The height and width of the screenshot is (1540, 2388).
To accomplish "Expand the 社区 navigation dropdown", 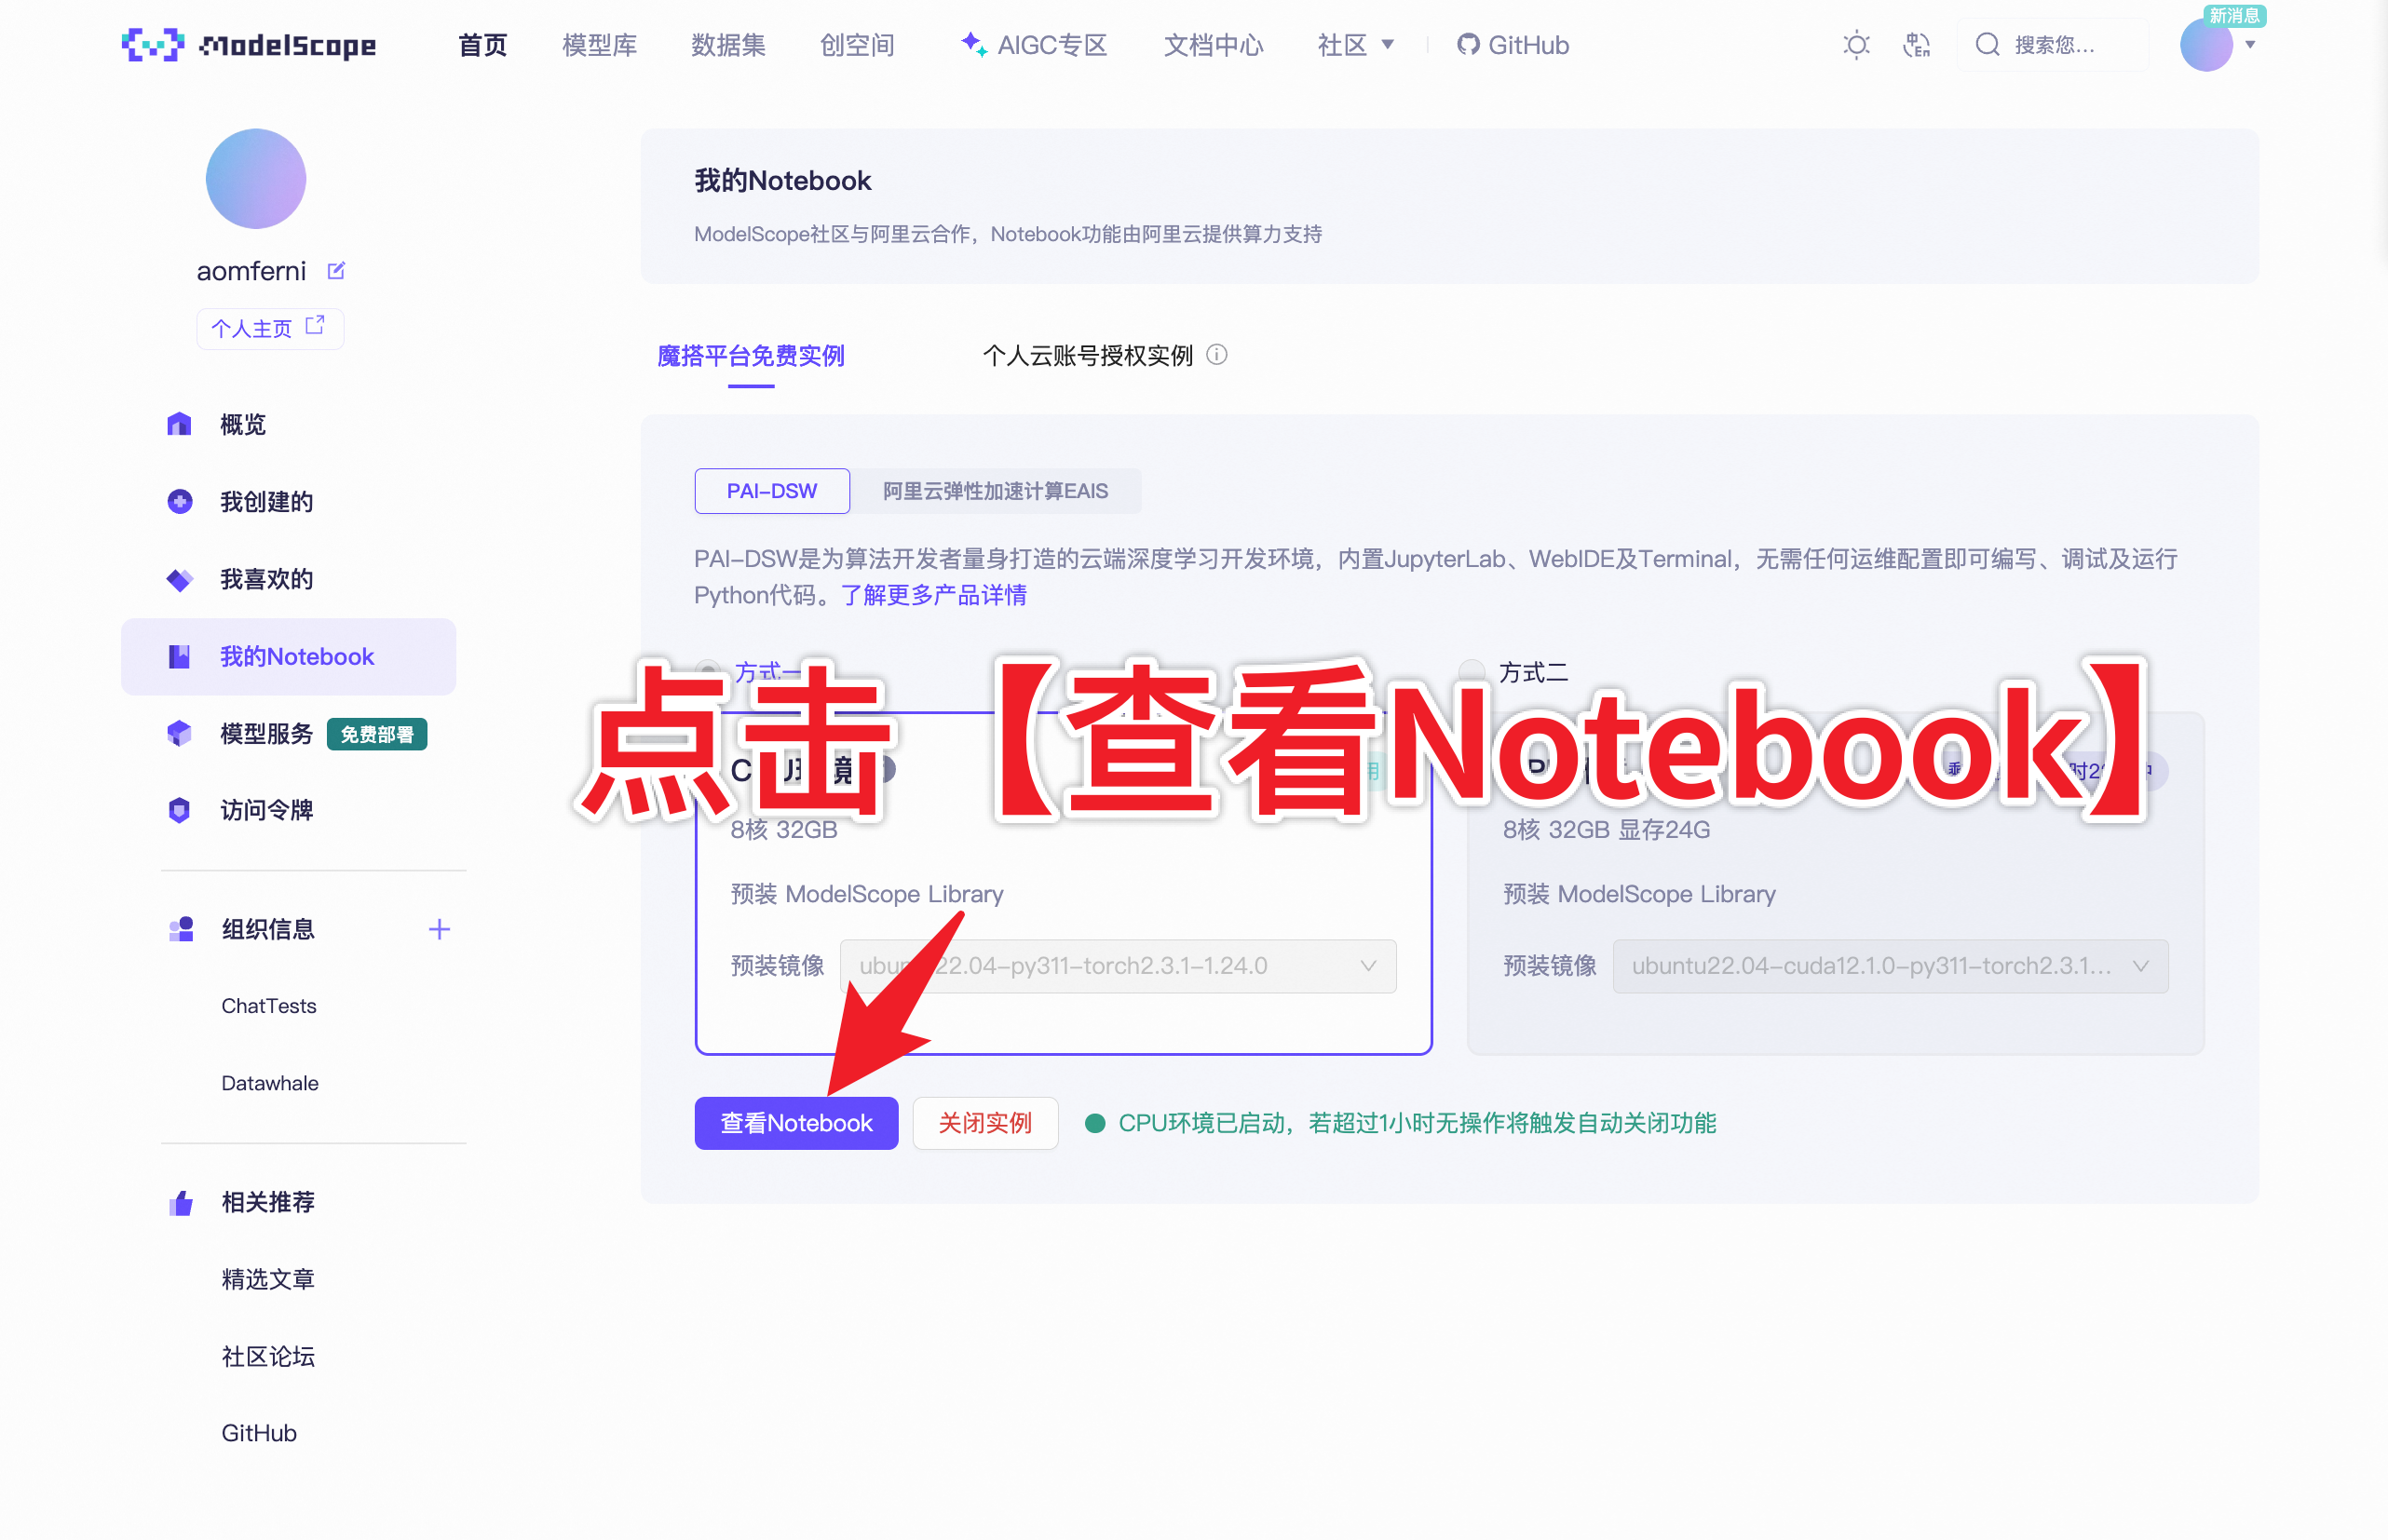I will [x=1356, y=44].
